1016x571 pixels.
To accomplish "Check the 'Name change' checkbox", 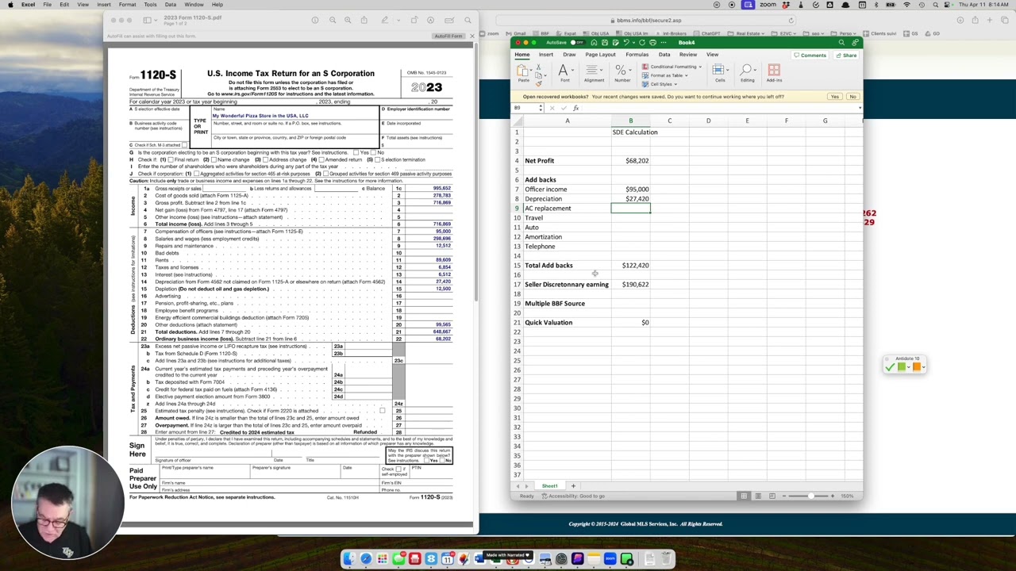I will click(x=214, y=159).
